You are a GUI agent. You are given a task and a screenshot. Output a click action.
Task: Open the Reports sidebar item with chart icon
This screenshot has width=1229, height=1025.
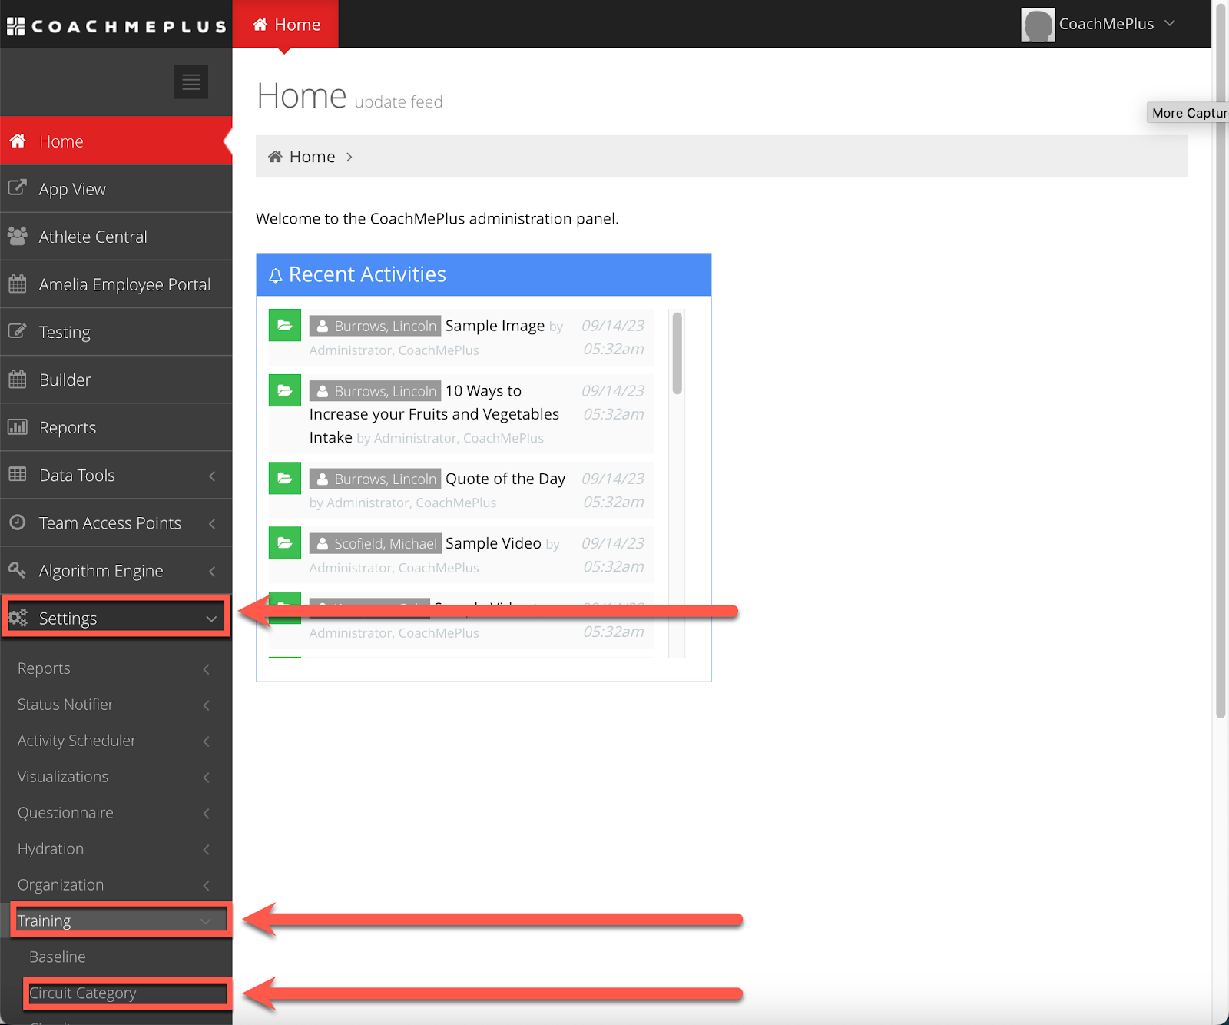point(116,427)
